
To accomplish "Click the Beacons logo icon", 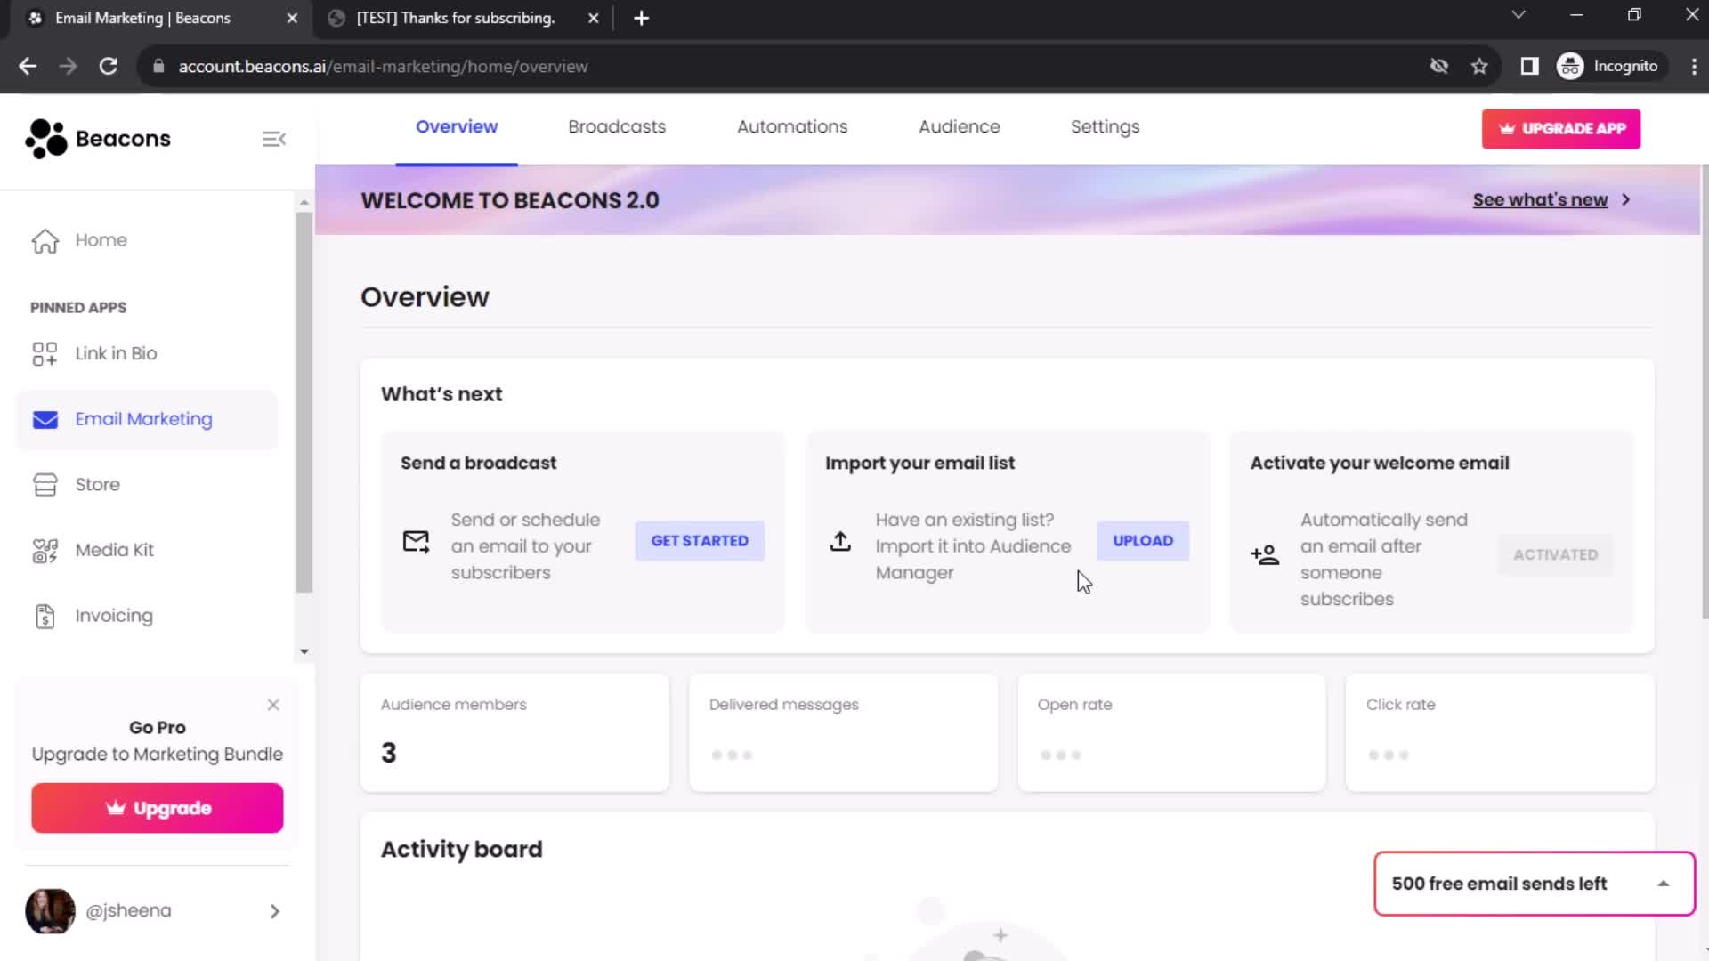I will tap(44, 139).
